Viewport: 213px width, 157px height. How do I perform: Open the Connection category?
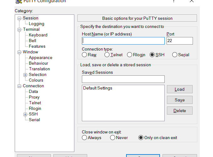[34, 86]
